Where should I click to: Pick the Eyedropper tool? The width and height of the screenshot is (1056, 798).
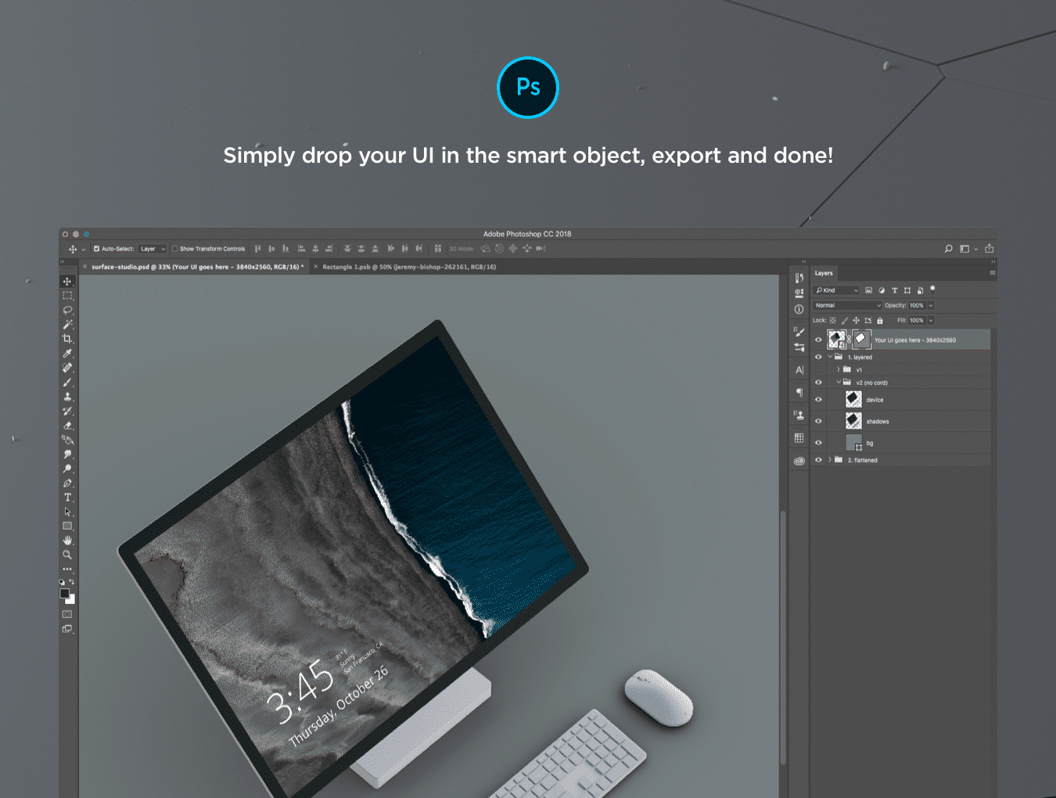click(67, 354)
